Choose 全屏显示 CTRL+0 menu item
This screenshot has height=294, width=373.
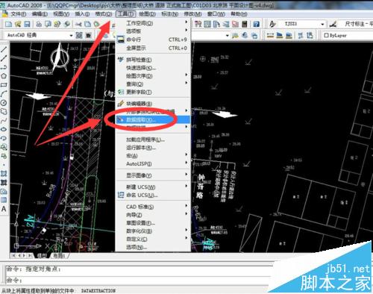[153, 48]
